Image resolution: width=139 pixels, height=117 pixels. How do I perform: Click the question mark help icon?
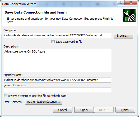(x=121, y=3)
